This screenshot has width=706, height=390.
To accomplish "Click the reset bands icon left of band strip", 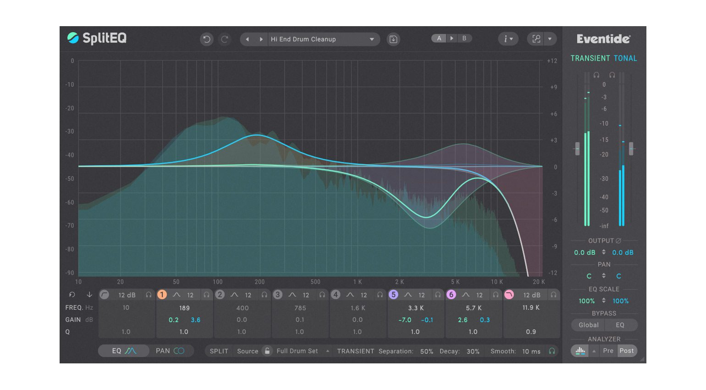I will (72, 295).
